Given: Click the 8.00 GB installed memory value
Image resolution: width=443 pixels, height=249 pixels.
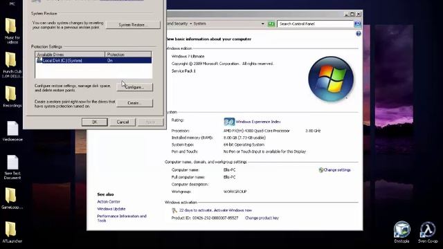Looking at the screenshot, I should click(x=244, y=138).
